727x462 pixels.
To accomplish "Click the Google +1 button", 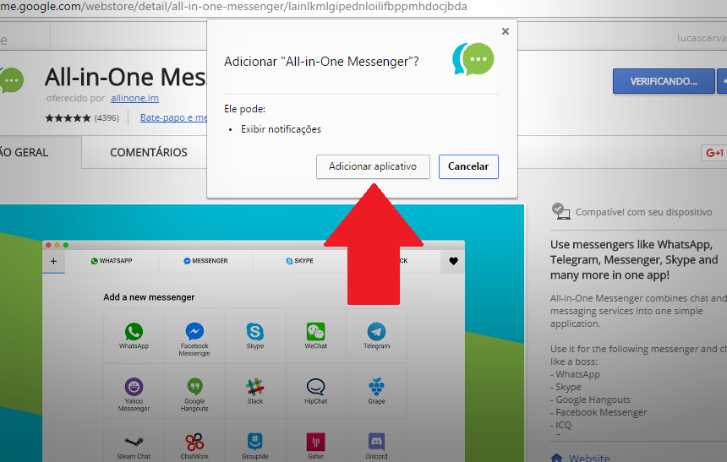I will (x=713, y=153).
